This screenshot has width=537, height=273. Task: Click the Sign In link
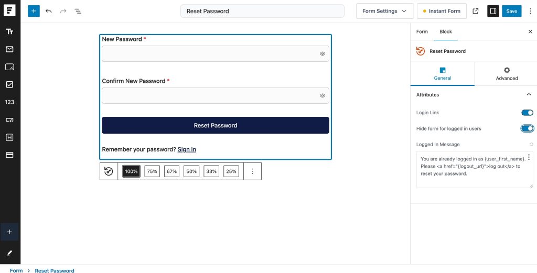187,149
